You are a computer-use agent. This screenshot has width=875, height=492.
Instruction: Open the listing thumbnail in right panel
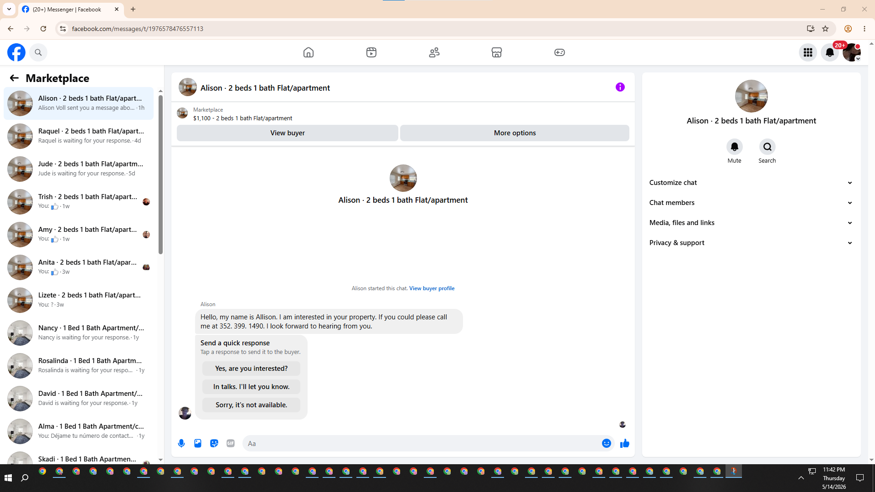[x=751, y=96]
